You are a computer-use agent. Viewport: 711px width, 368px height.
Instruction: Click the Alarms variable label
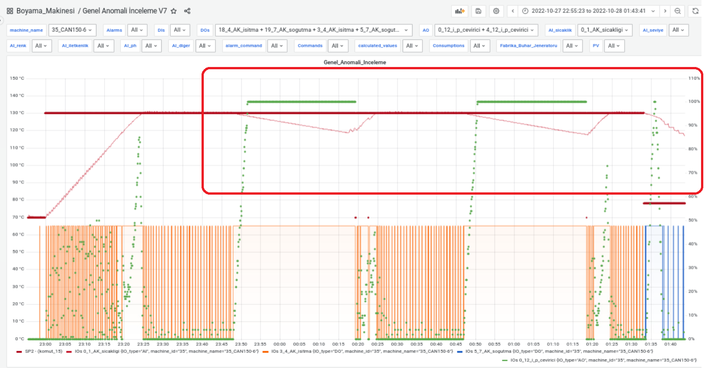(114, 30)
